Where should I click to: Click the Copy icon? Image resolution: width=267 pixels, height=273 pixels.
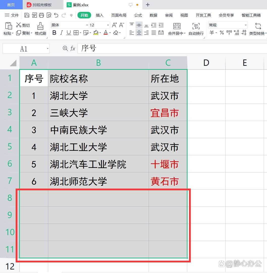(x=18, y=33)
